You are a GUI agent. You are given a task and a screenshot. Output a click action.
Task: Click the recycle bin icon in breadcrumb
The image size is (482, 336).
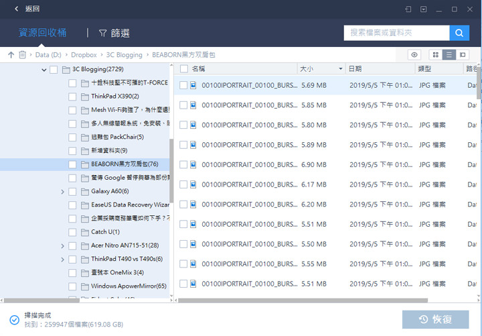tap(23, 55)
